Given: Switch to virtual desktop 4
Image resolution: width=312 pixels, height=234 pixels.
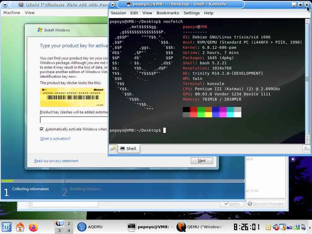Looking at the screenshot, I should click(x=69, y=230).
